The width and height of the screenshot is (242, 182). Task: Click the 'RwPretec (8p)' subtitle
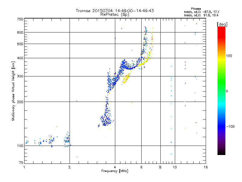[115, 15]
